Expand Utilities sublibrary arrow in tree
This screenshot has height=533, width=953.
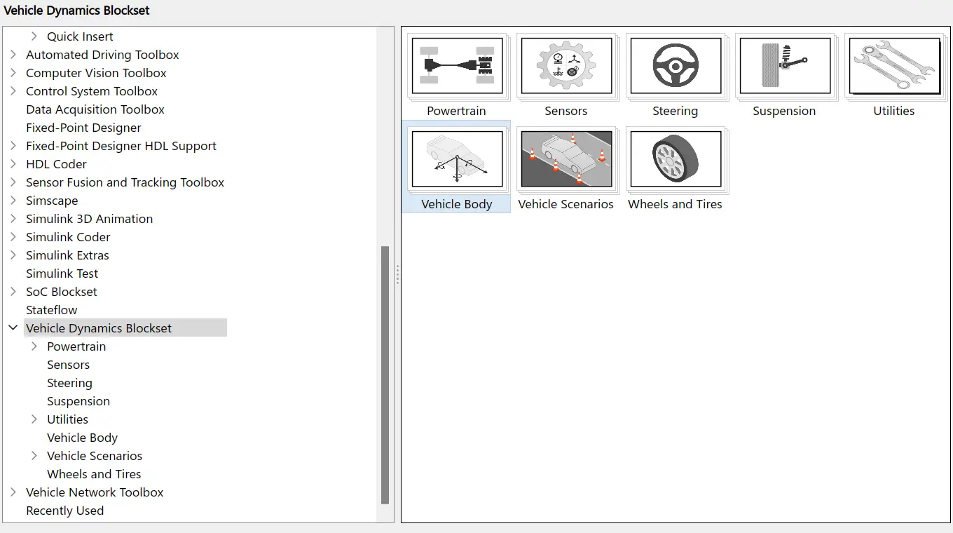(x=34, y=419)
